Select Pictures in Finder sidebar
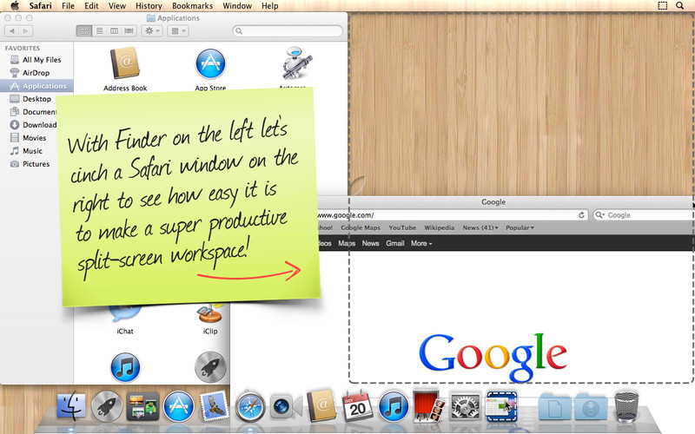 pos(36,164)
